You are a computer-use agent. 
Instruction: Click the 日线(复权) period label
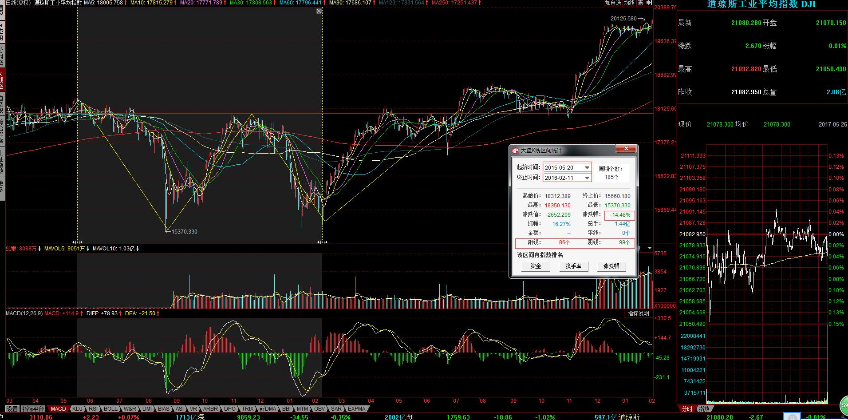point(18,3)
